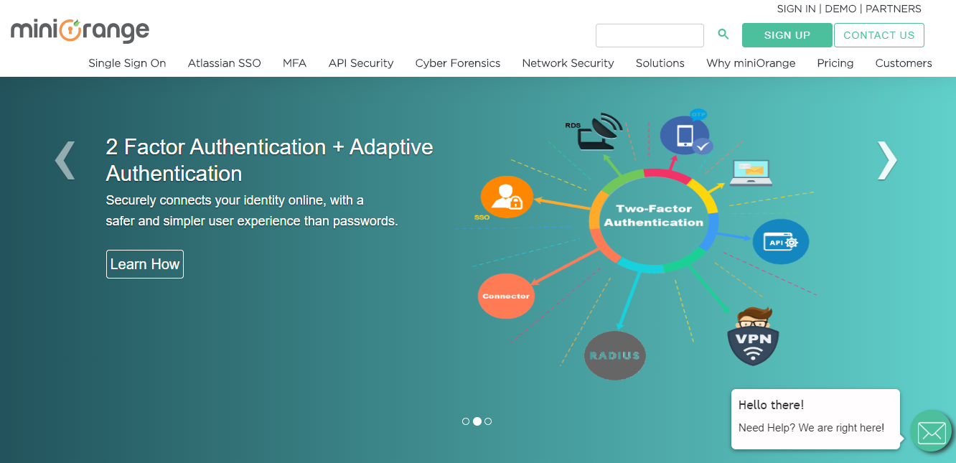Click the orange Connector circle
The height and width of the screenshot is (463, 956).
[506, 296]
